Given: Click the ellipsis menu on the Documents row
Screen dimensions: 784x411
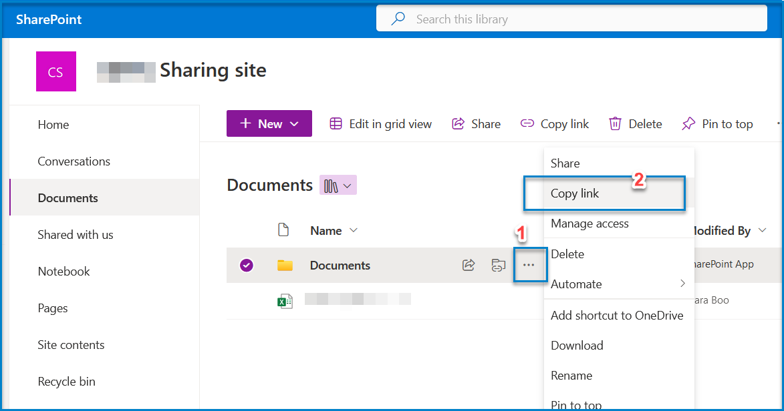Looking at the screenshot, I should [x=529, y=265].
